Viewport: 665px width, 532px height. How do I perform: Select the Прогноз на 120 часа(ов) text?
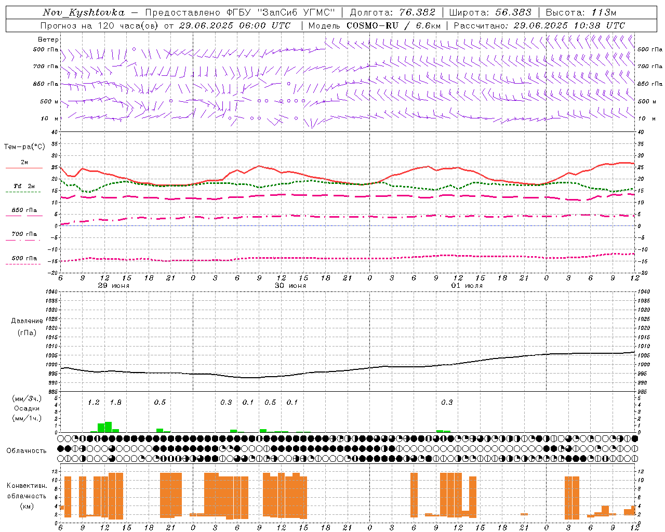pyautogui.click(x=100, y=25)
